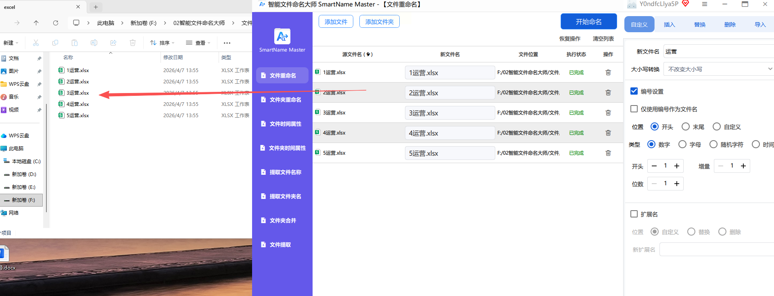
Task: Select the 末尾 position radio button
Action: [x=685, y=127]
